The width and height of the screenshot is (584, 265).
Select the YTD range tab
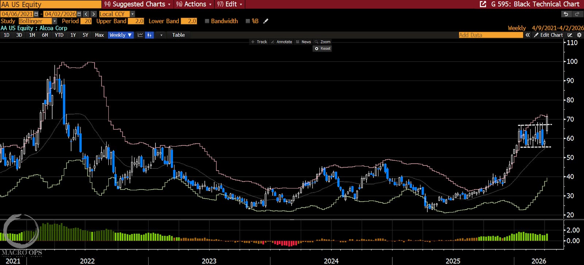click(x=59, y=35)
